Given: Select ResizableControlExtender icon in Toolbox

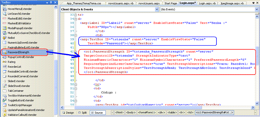Looking at the screenshot, I should click(x=5, y=72).
